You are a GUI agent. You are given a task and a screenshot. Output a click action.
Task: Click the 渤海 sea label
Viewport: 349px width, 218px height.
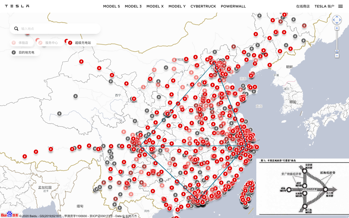click(243, 79)
